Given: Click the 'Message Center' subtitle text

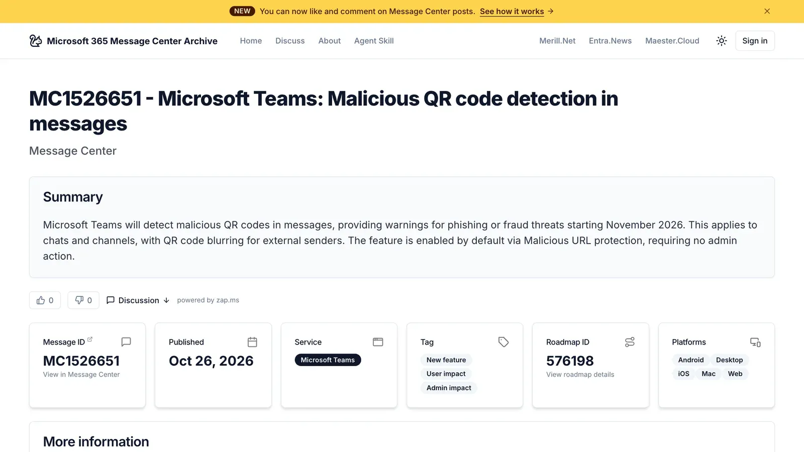Looking at the screenshot, I should click(x=73, y=151).
